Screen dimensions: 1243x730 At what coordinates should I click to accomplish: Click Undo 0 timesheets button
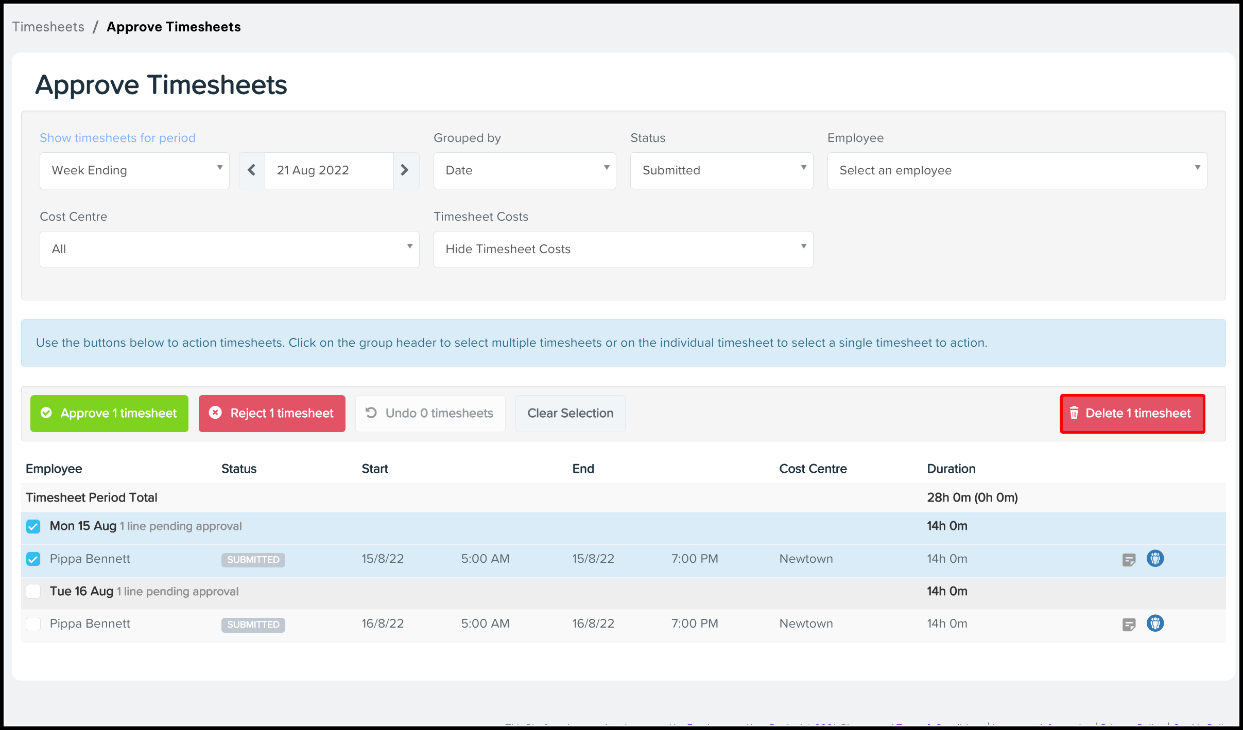pyautogui.click(x=430, y=414)
